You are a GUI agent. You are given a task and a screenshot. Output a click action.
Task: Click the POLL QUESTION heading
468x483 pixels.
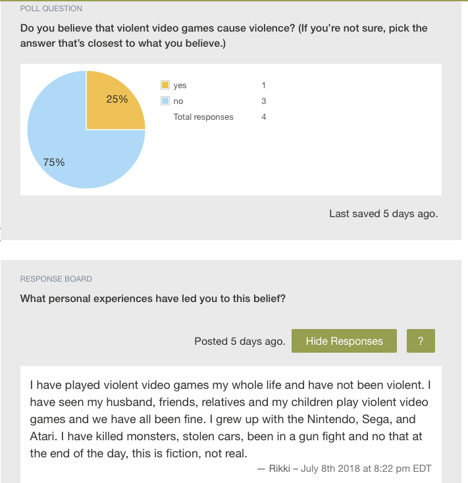(x=51, y=9)
